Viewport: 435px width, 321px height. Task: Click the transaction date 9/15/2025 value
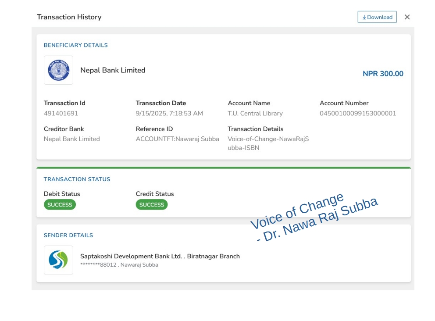[x=169, y=114]
